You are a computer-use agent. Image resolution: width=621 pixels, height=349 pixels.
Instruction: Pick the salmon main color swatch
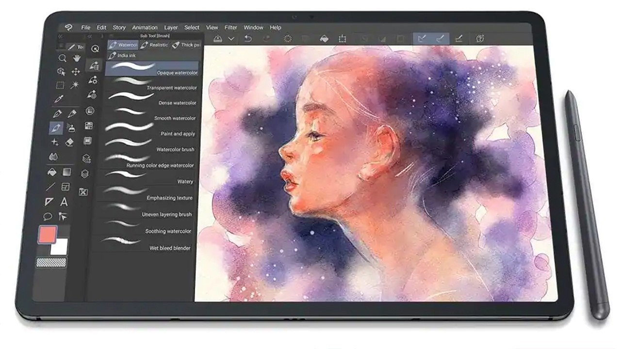coord(47,235)
